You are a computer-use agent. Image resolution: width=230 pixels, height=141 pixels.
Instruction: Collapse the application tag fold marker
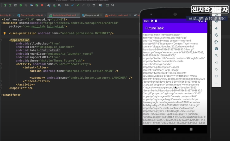click(x=1, y=40)
